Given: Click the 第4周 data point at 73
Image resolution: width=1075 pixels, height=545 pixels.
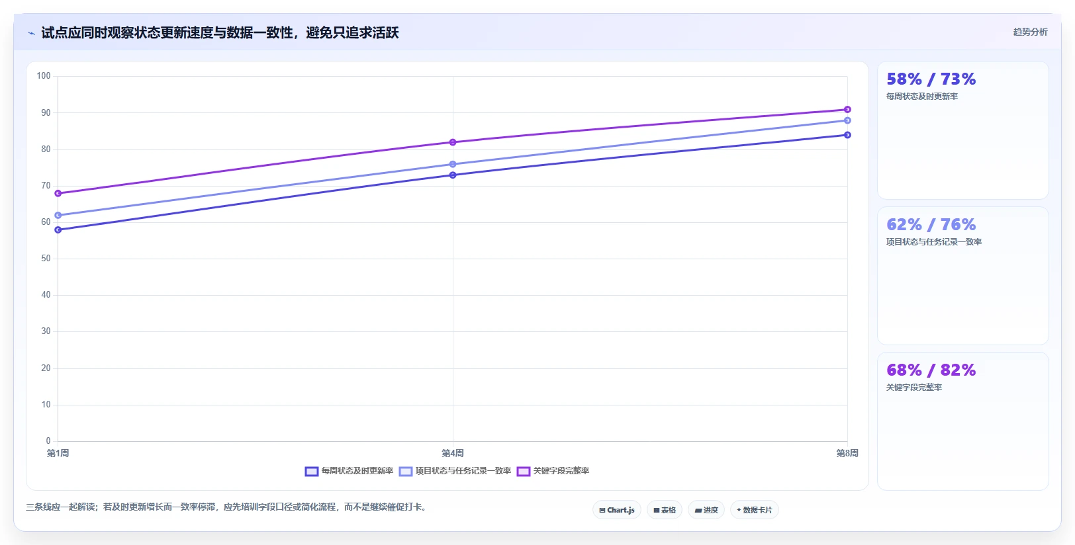Looking at the screenshot, I should (453, 175).
